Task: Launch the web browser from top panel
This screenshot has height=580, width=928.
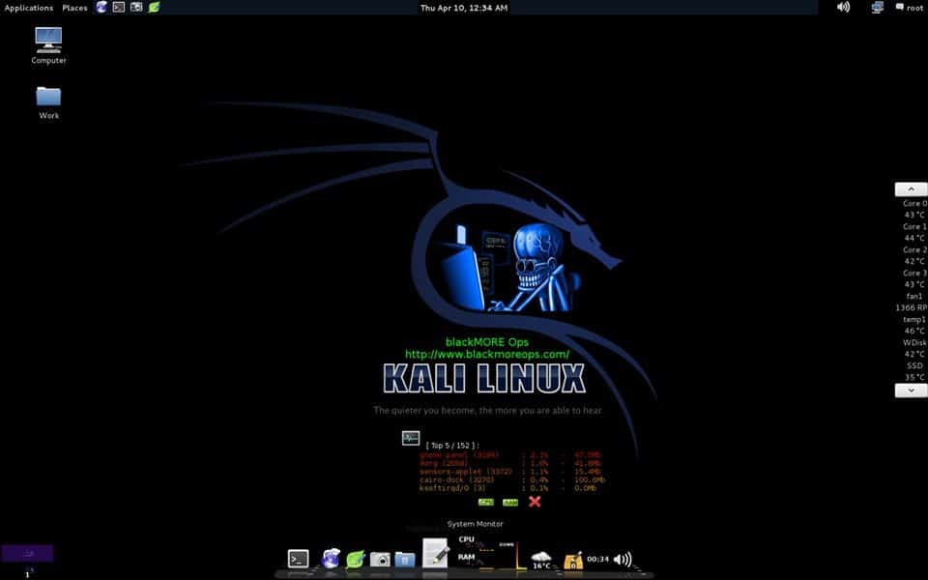Action: (x=101, y=7)
